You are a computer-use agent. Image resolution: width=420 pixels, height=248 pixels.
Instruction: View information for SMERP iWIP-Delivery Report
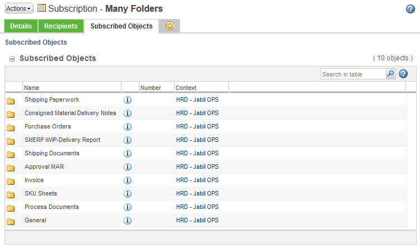pyautogui.click(x=128, y=140)
